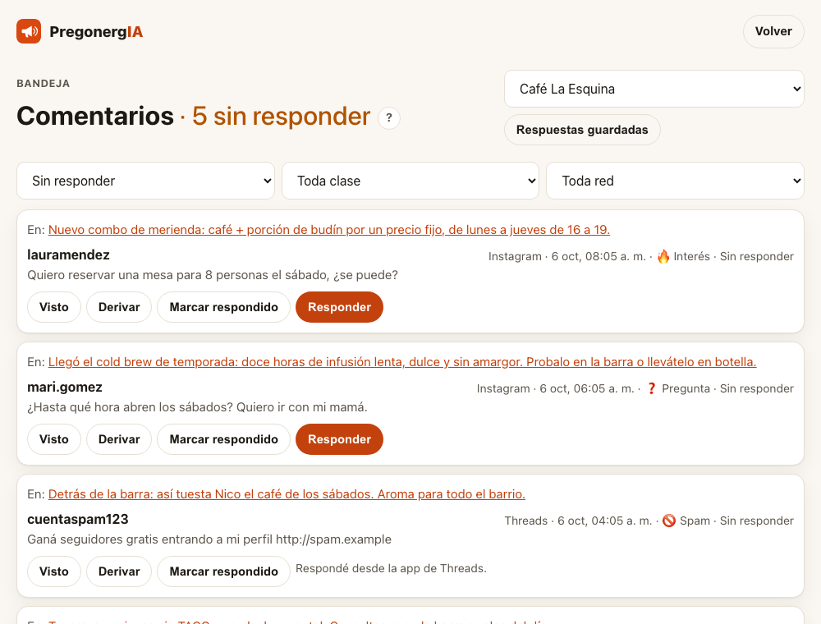Click Marcar respondido on cuentaspam123 comment
Viewport: 821px width, 624px height.
223,571
